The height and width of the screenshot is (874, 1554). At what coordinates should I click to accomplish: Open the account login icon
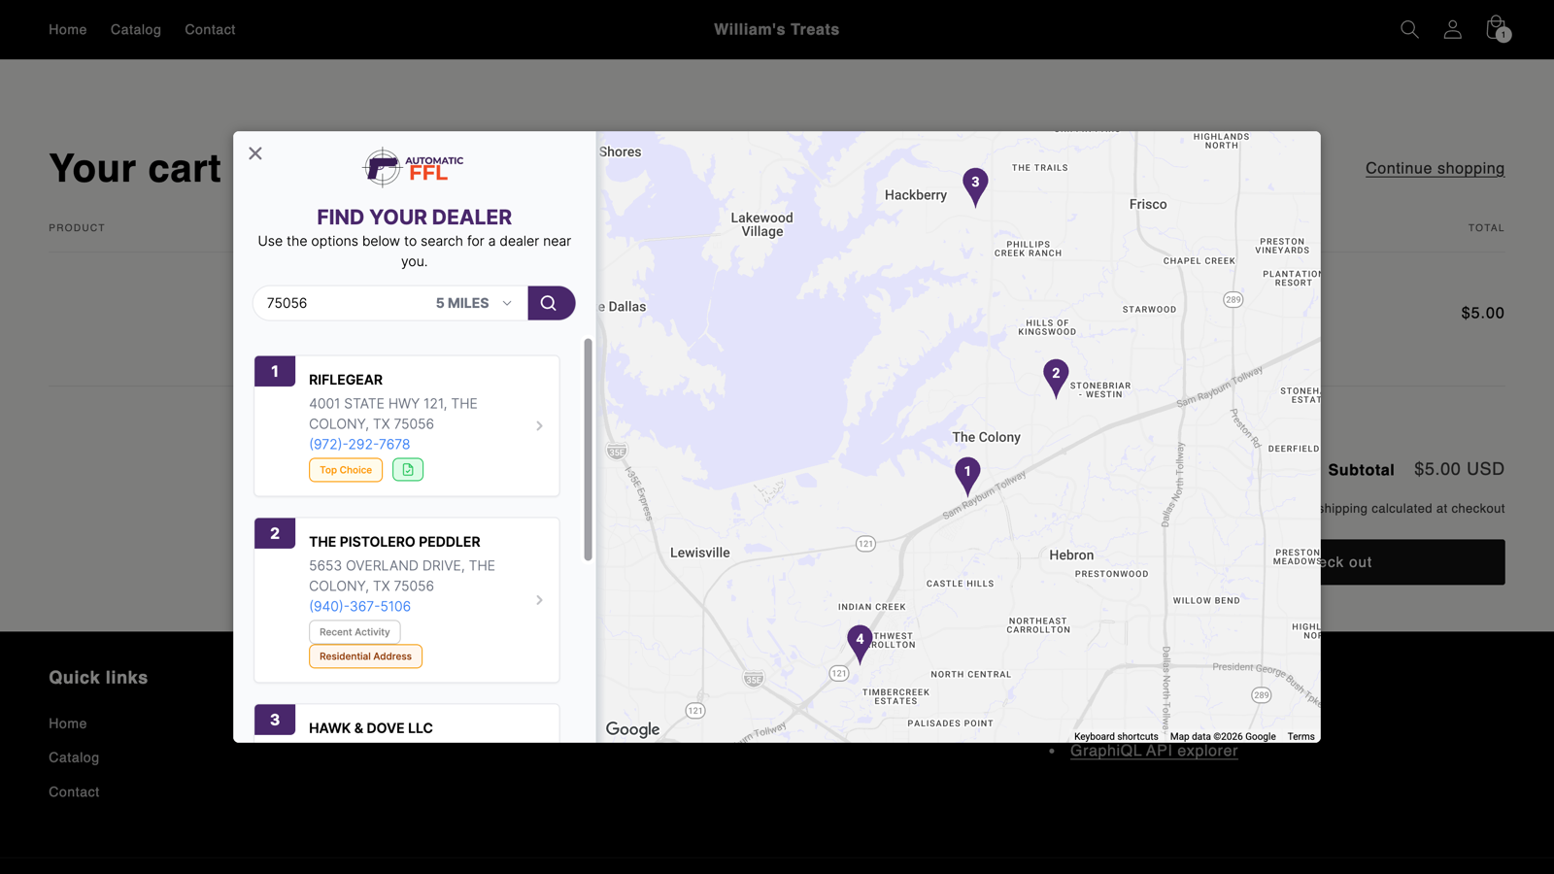(1452, 29)
